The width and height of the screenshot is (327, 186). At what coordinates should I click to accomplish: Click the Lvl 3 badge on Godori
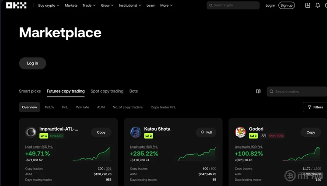(253, 136)
